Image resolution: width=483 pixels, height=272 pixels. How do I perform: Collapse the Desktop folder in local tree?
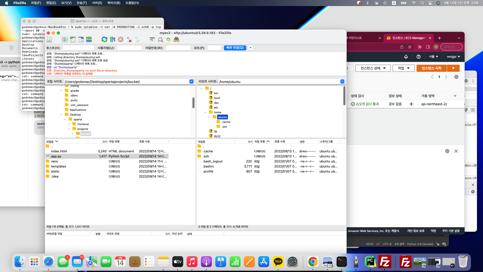[61, 115]
